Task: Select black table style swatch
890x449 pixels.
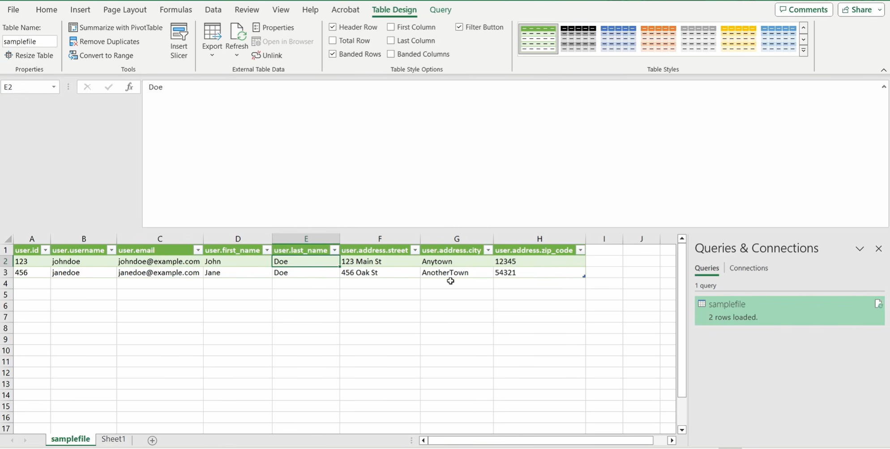Action: (x=578, y=39)
